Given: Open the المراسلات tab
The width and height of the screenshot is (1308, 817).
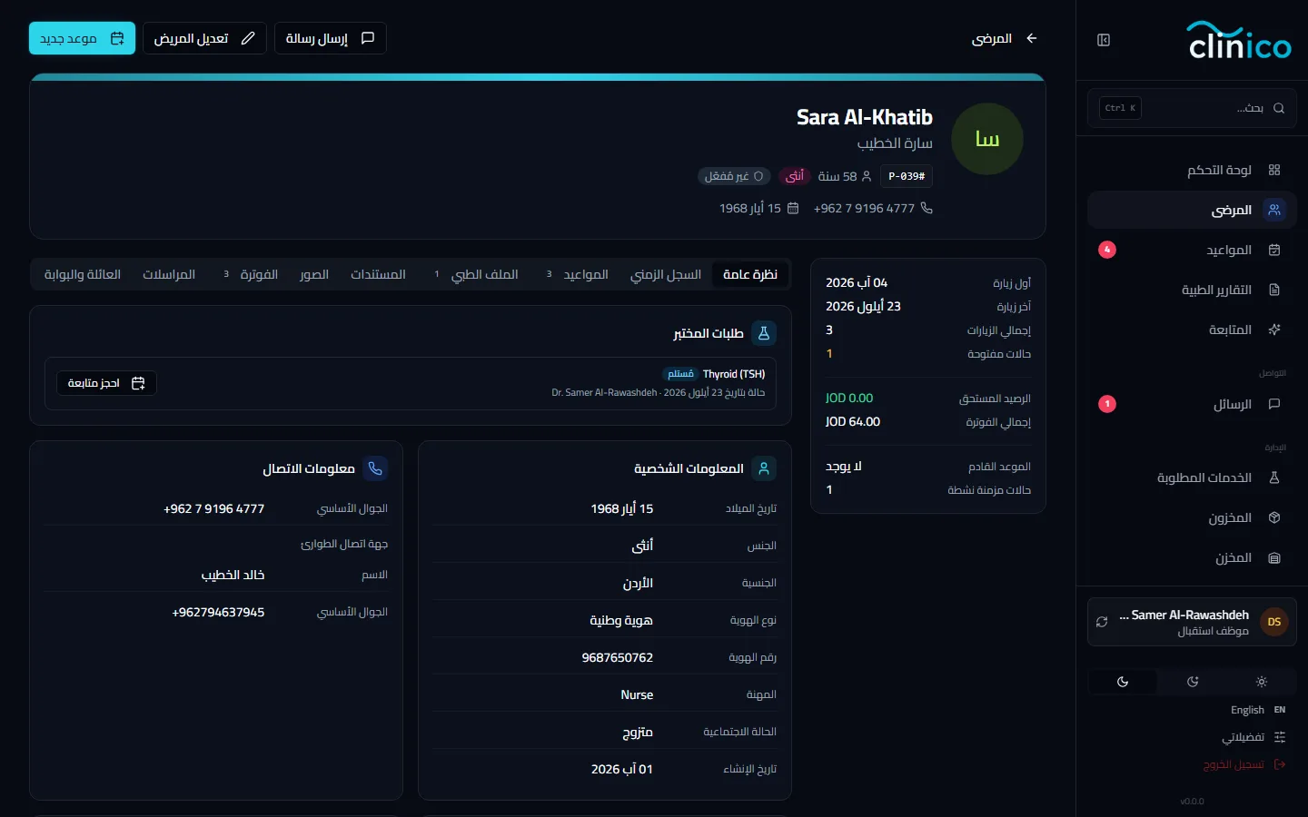Looking at the screenshot, I should pos(169,274).
